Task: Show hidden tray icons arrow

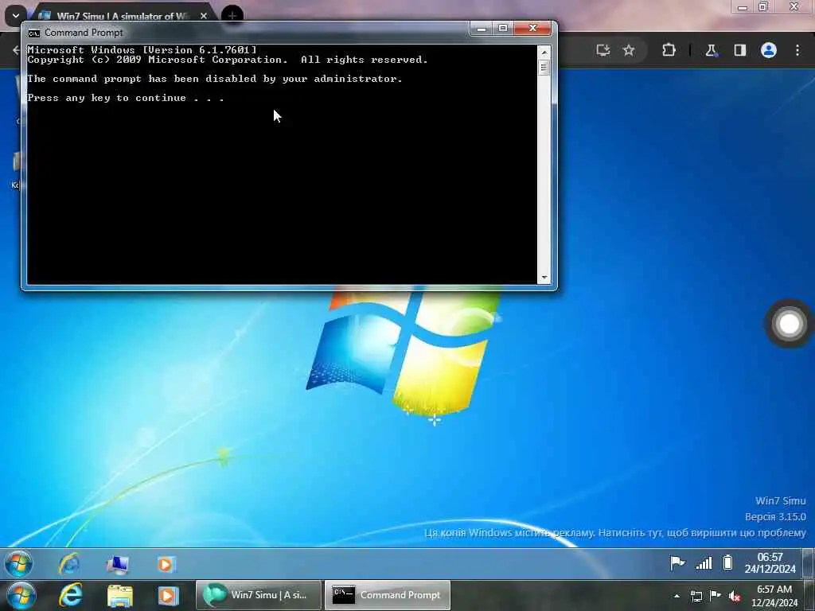Action: point(677,596)
